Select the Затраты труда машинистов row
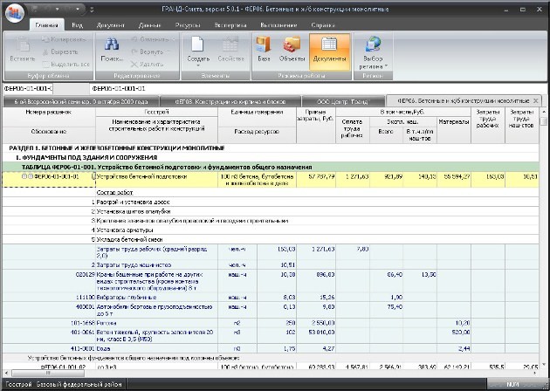Viewport: 550px width, 391px height. pos(271,264)
